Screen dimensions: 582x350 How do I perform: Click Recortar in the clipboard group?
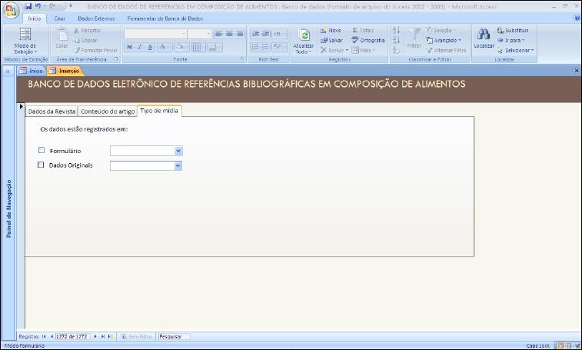pyautogui.click(x=88, y=31)
